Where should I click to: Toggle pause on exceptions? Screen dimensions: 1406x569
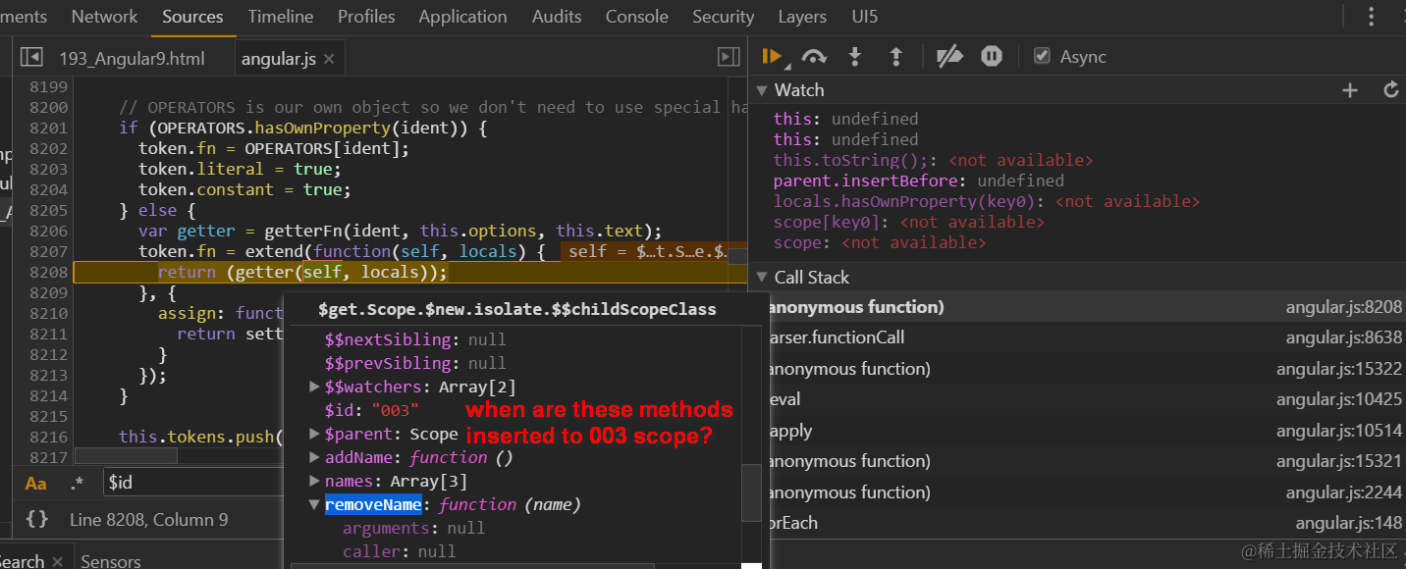[x=992, y=57]
